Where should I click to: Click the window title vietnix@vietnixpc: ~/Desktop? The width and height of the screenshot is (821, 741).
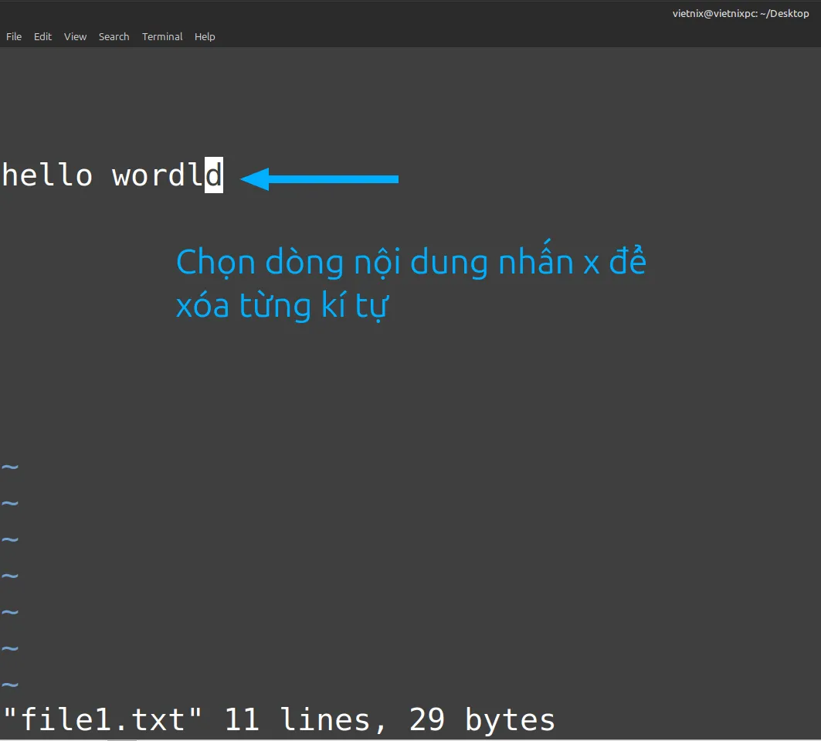click(741, 14)
